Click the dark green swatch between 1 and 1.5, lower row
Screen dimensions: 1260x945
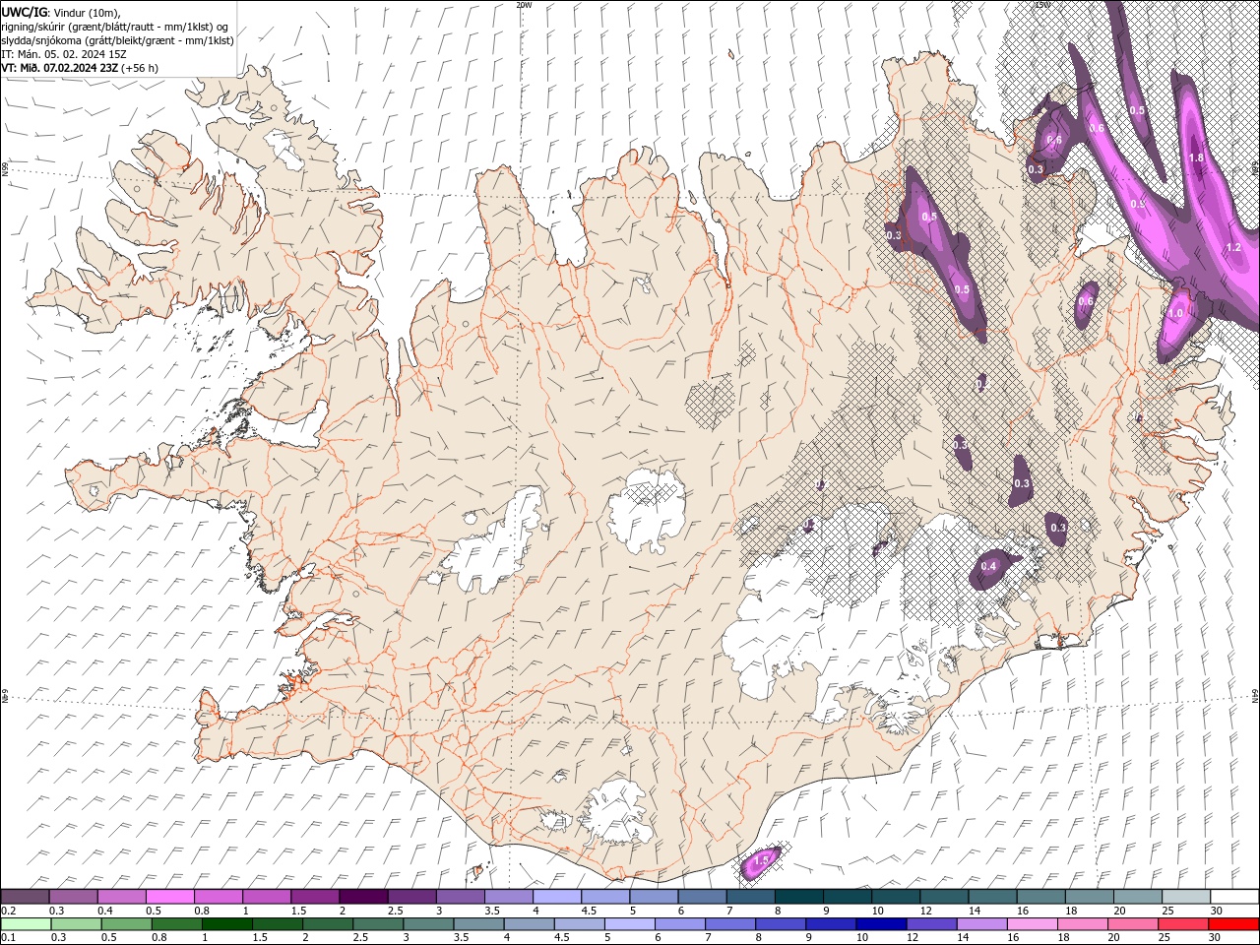tap(226, 924)
